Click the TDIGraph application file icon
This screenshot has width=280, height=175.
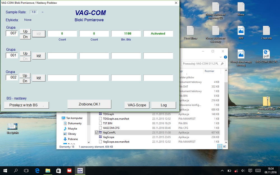pyautogui.click(x=101, y=114)
